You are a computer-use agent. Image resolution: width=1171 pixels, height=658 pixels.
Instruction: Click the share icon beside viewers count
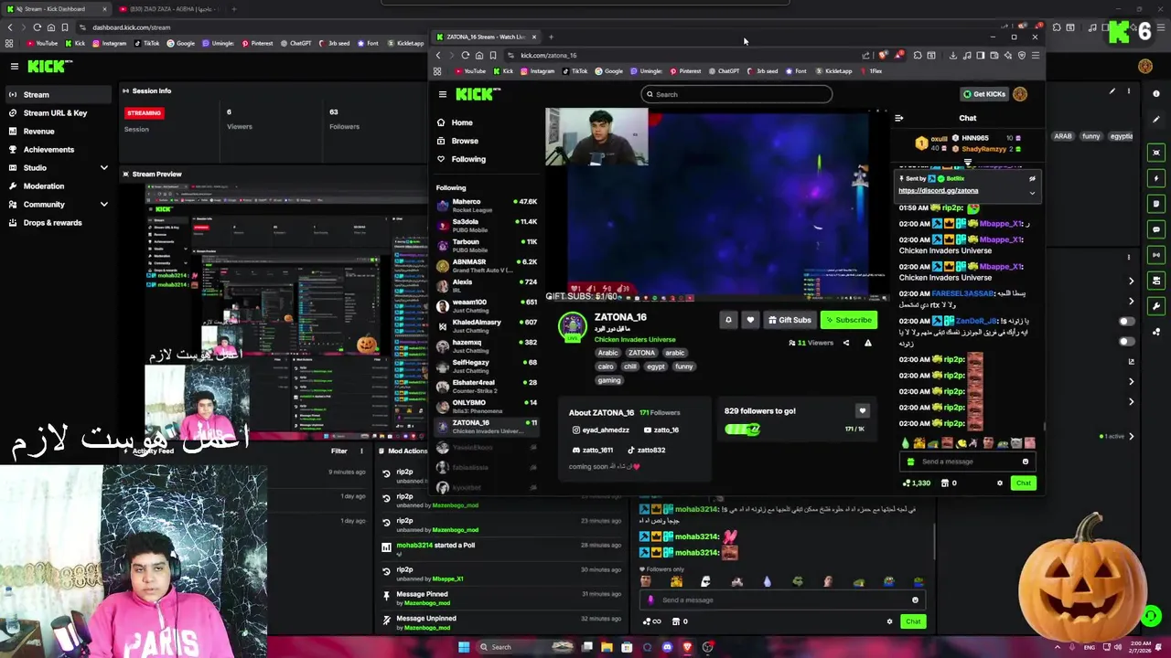pos(845,343)
